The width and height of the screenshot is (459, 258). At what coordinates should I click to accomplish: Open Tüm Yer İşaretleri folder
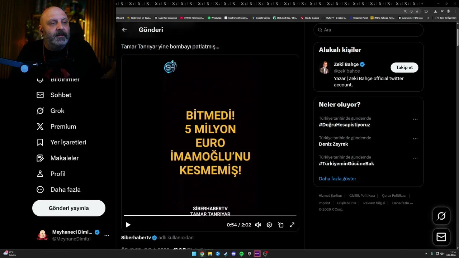(446, 18)
